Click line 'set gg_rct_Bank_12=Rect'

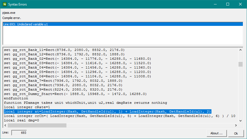pos(64,54)
